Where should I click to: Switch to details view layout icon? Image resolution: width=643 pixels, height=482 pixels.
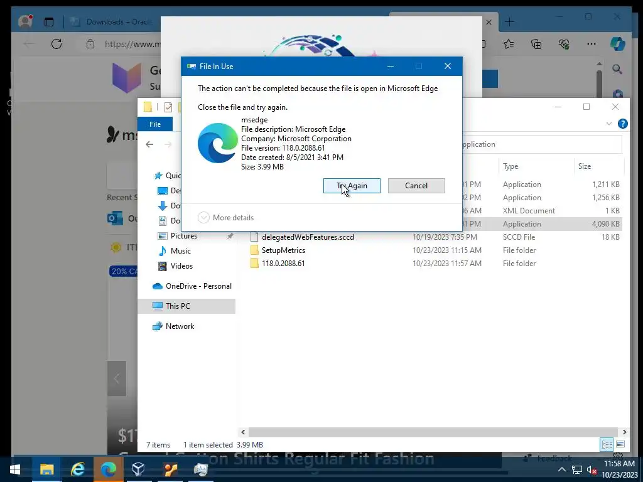coord(607,444)
